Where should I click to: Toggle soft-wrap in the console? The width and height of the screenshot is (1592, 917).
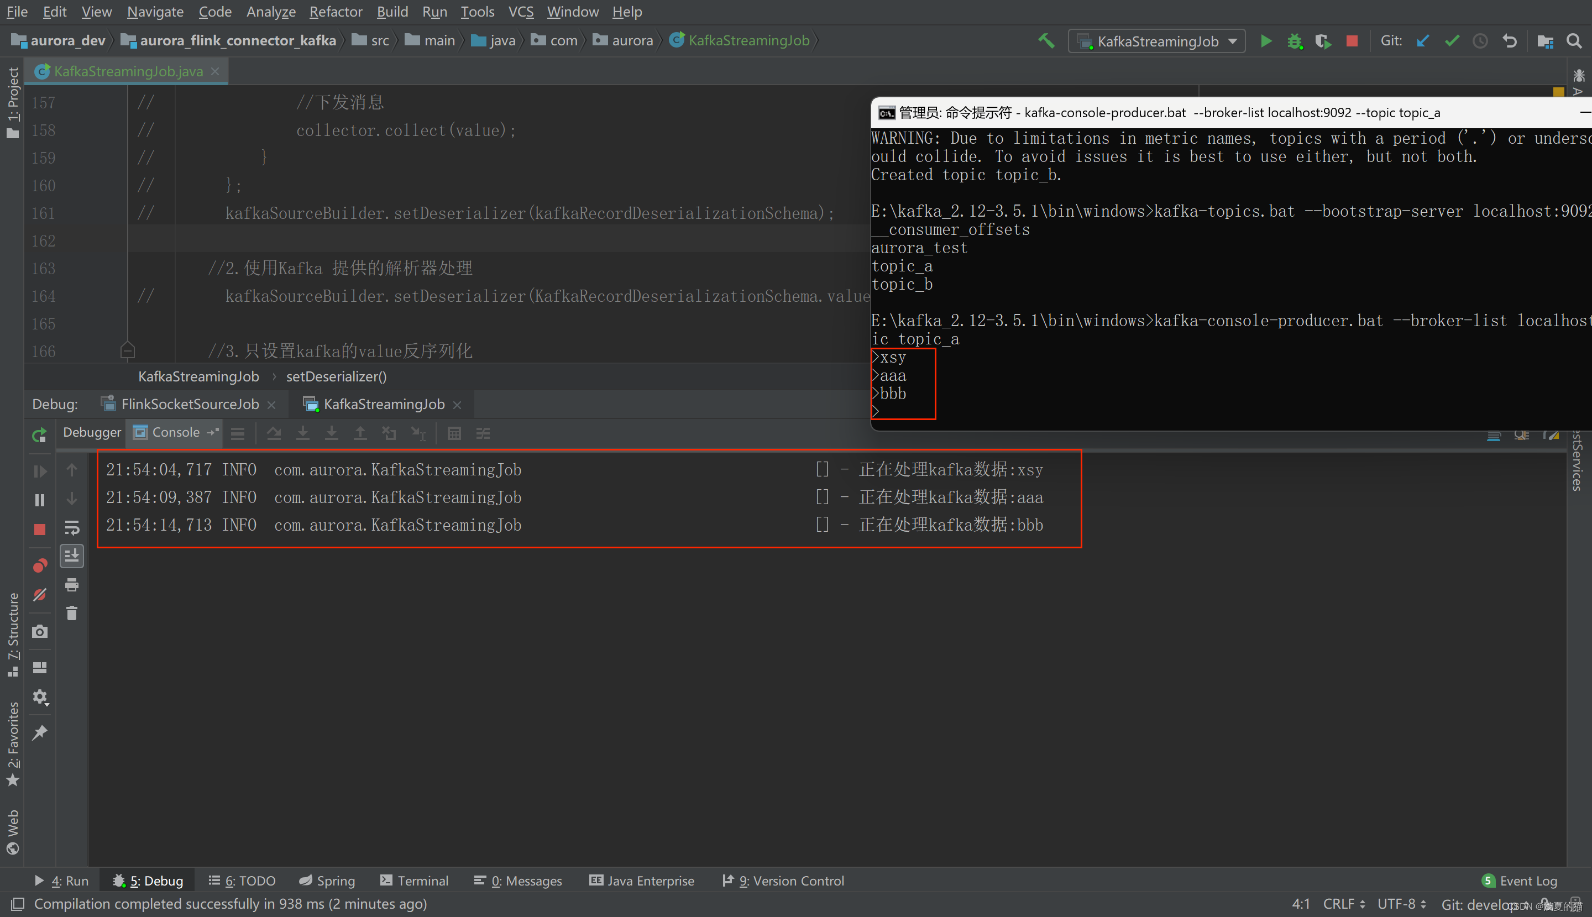(72, 527)
